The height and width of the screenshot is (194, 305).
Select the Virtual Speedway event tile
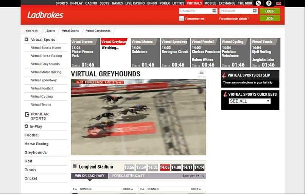coord(176,53)
